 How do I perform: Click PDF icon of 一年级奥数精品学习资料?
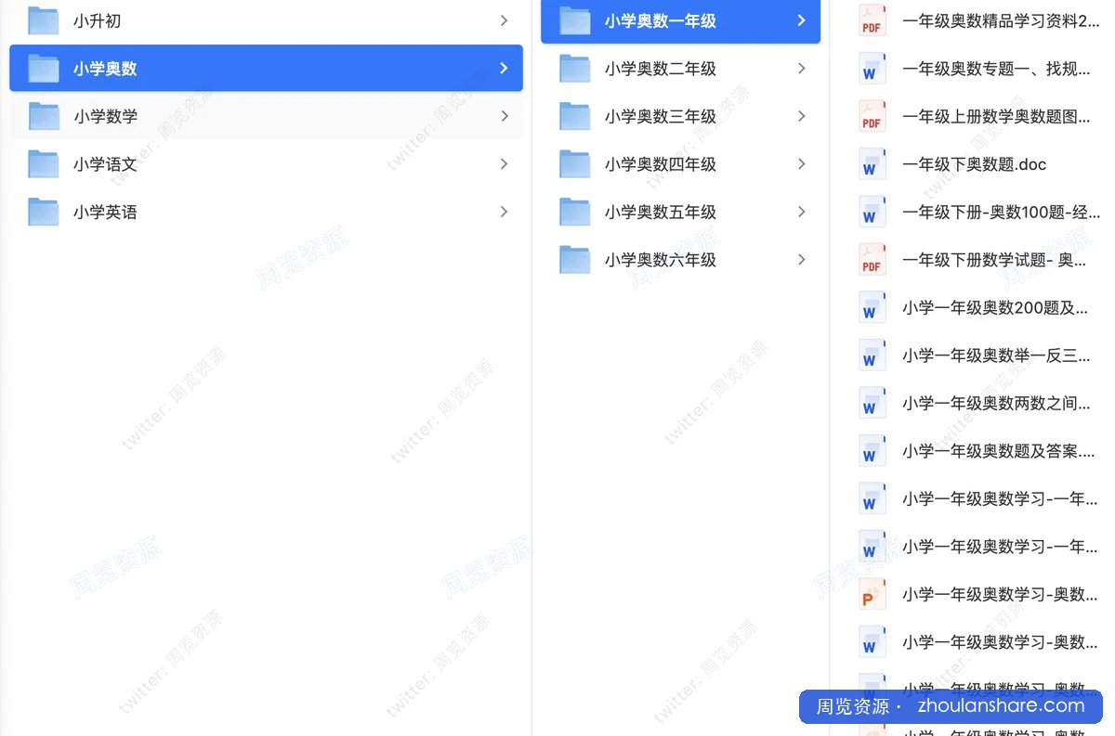[x=872, y=20]
